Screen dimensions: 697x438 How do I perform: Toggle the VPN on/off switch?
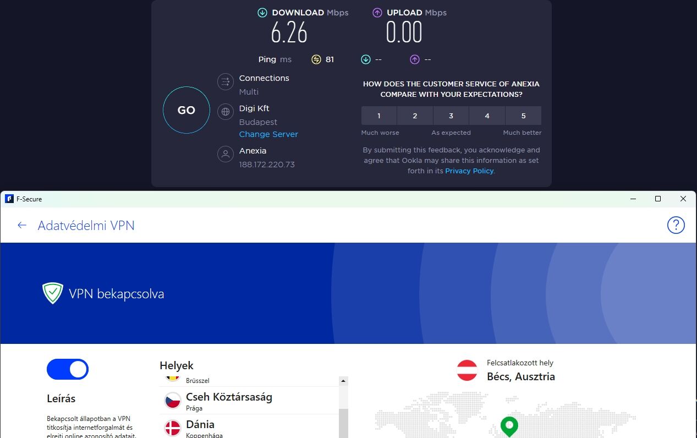pyautogui.click(x=68, y=369)
